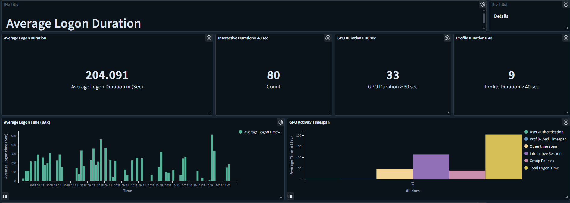Screen dimensions: 570x203
Task: Open settings gear for Average Logon Duration panel
Action: tap(209, 38)
